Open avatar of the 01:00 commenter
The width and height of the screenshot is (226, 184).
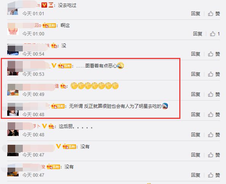(13, 29)
